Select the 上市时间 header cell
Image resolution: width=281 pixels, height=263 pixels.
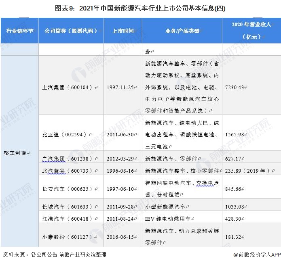point(123,31)
